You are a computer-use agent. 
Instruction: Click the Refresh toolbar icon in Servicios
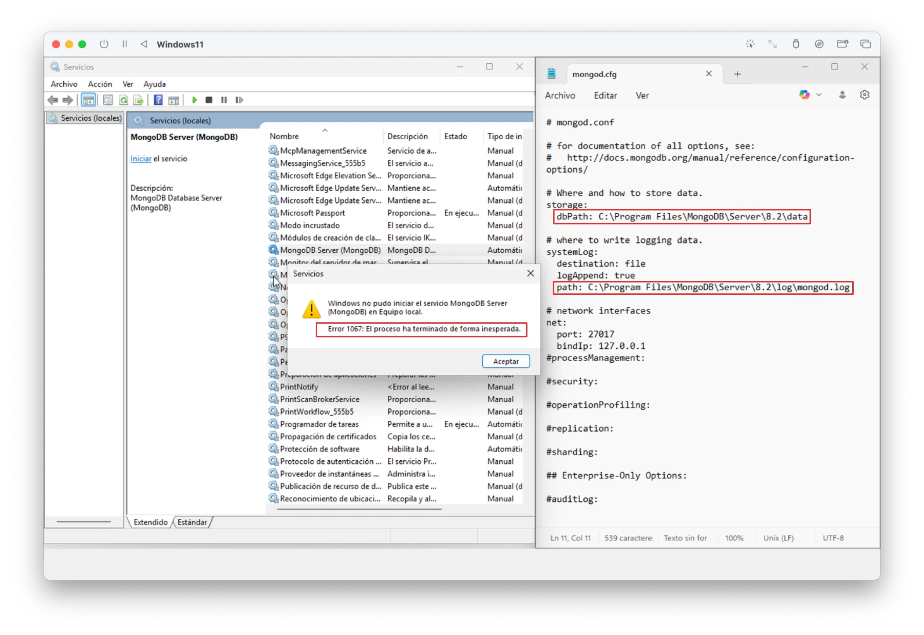[x=123, y=100]
